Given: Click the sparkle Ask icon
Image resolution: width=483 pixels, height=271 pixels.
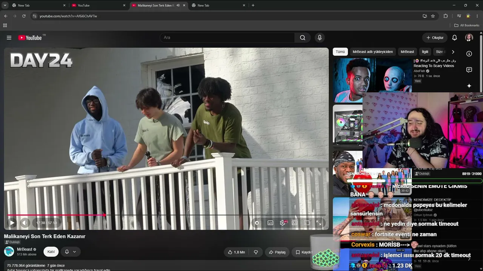Looking at the screenshot, I should click(469, 86).
